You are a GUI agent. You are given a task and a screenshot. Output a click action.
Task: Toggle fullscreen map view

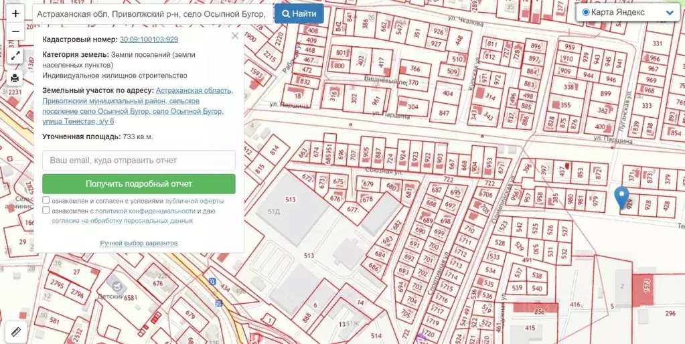[x=15, y=56]
